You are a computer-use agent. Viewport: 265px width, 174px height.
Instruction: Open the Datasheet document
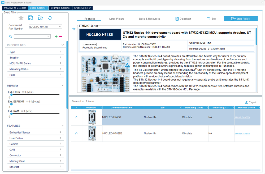pos(183,19)
